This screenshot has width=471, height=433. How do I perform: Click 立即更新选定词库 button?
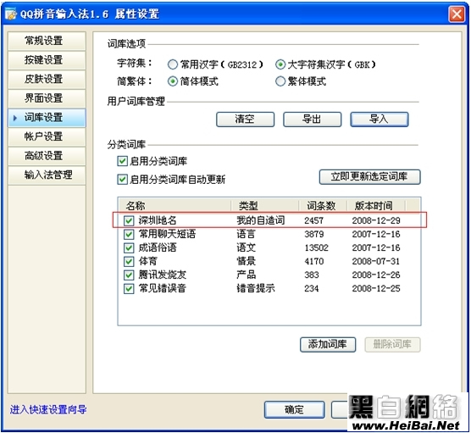[x=369, y=177]
